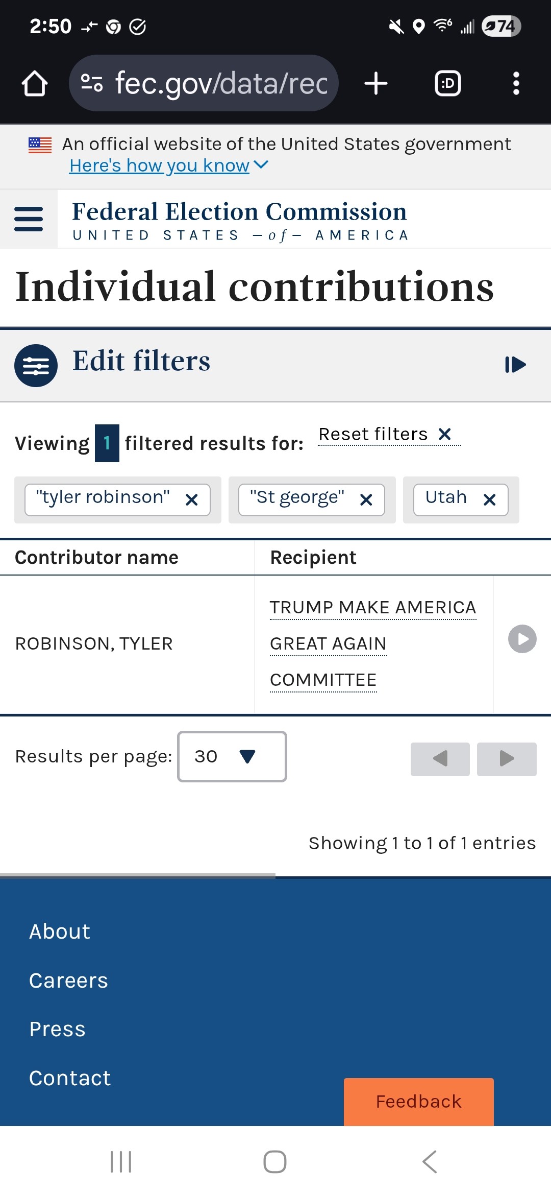The width and height of the screenshot is (551, 1195).
Task: Remove the "St george" filter tag
Action: (366, 500)
